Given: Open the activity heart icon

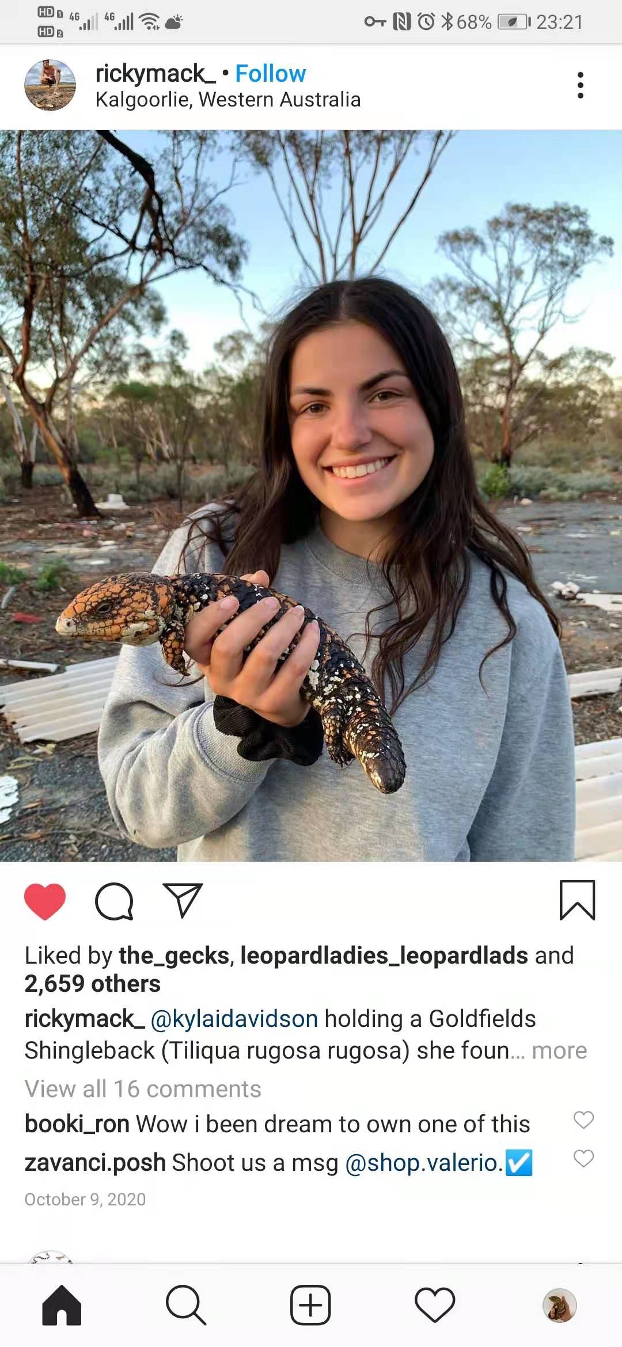Looking at the screenshot, I should (435, 1305).
